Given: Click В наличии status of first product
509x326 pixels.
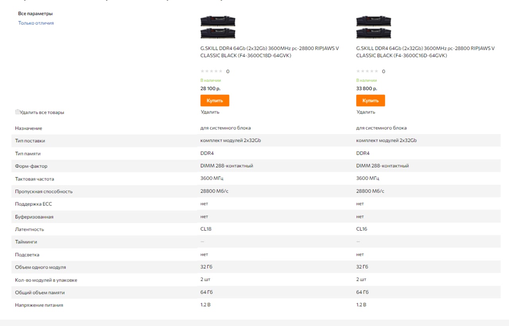Looking at the screenshot, I should pyautogui.click(x=211, y=80).
